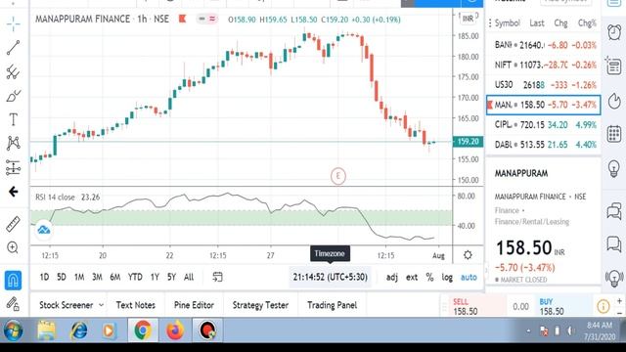The image size is (626, 352).
Task: Set chart range to 5D
Action: (62, 277)
